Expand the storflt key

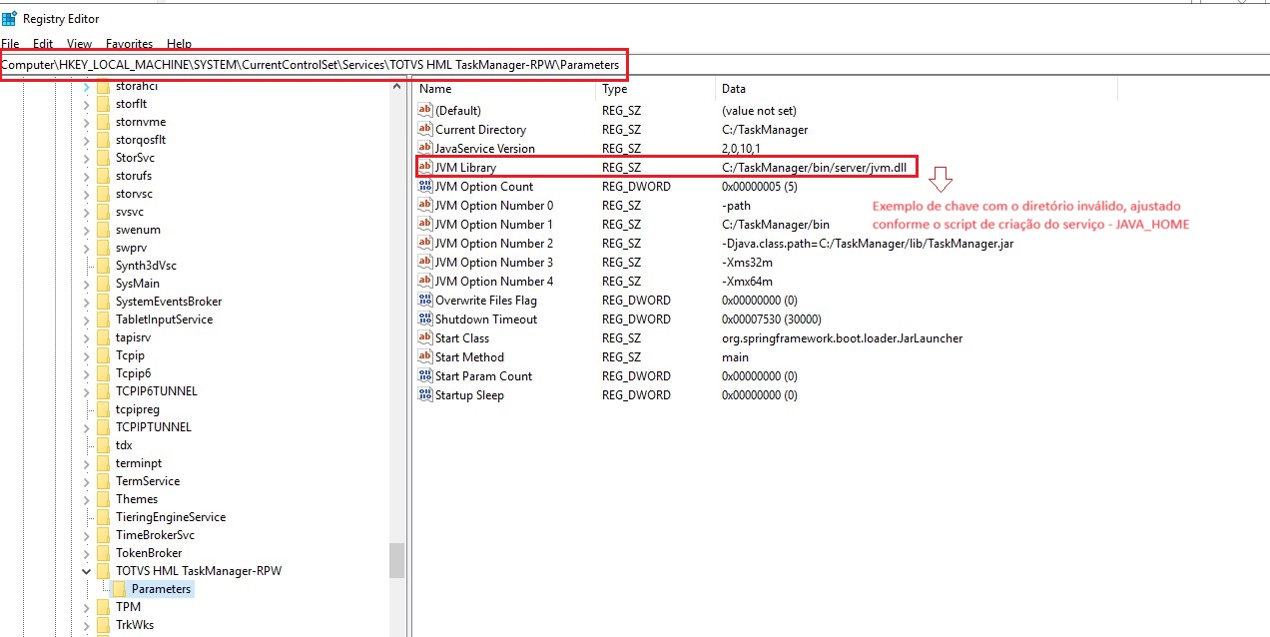86,104
